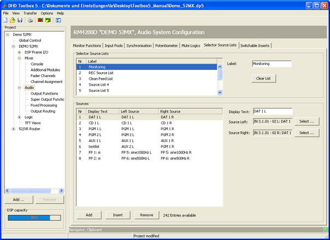Click the Source Right value field

273,133
